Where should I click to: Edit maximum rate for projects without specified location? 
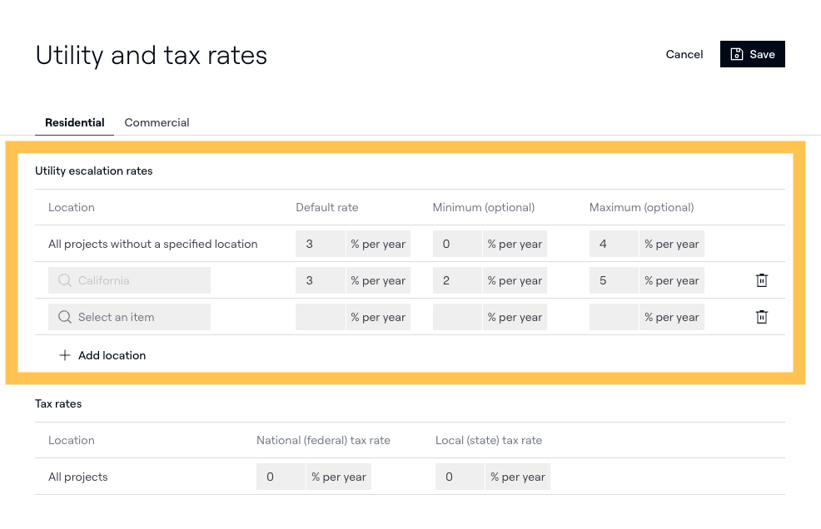(613, 244)
